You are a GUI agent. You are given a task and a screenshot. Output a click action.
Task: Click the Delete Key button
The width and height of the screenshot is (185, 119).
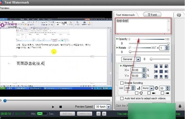[84, 113]
